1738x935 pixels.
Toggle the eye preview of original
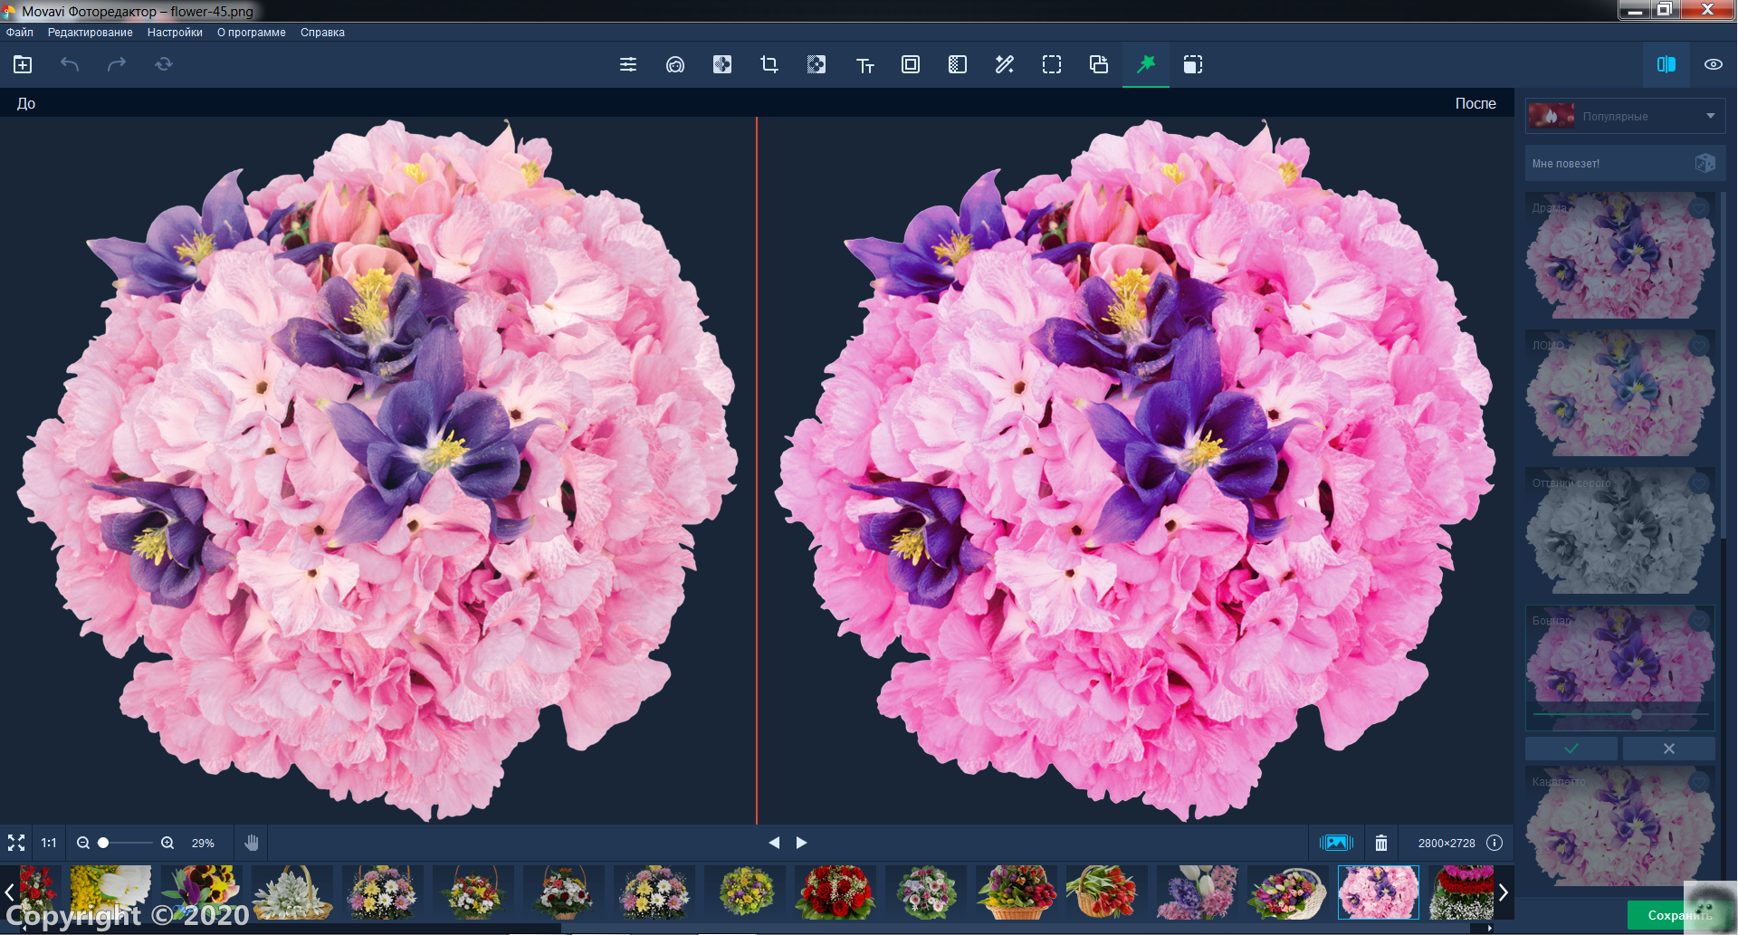point(1714,64)
